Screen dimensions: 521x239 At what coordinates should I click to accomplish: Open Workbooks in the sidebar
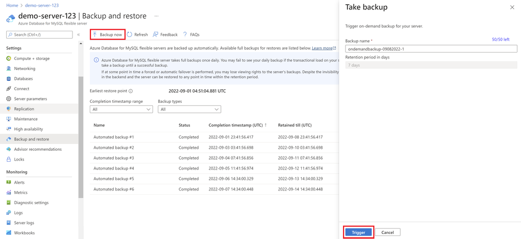(24, 233)
